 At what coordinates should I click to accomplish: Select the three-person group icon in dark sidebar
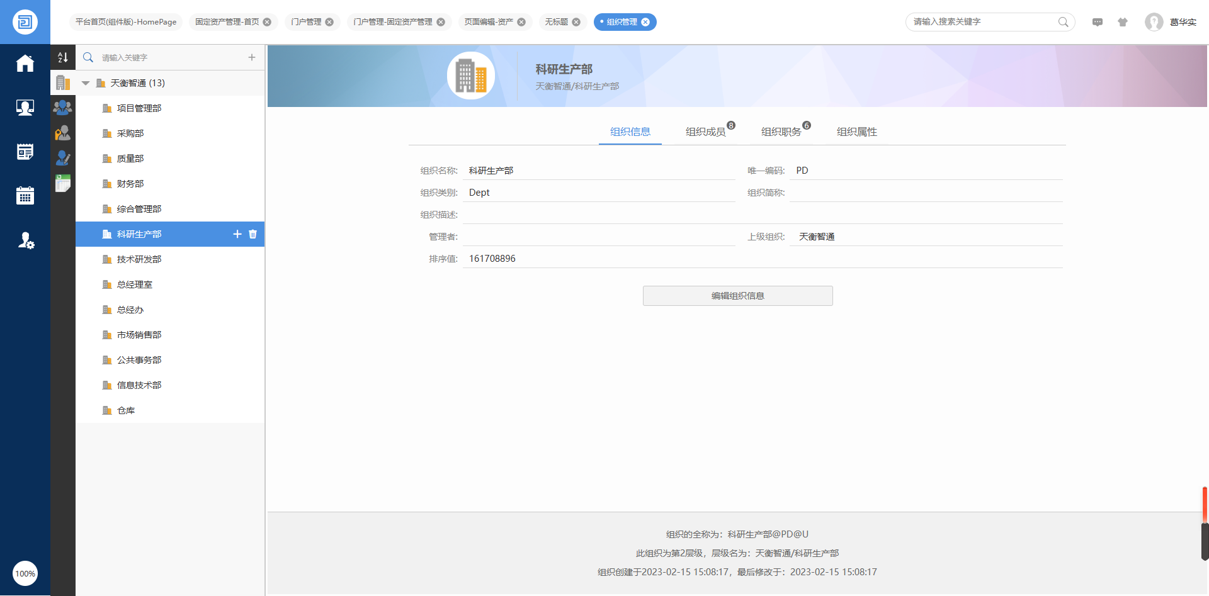[62, 108]
